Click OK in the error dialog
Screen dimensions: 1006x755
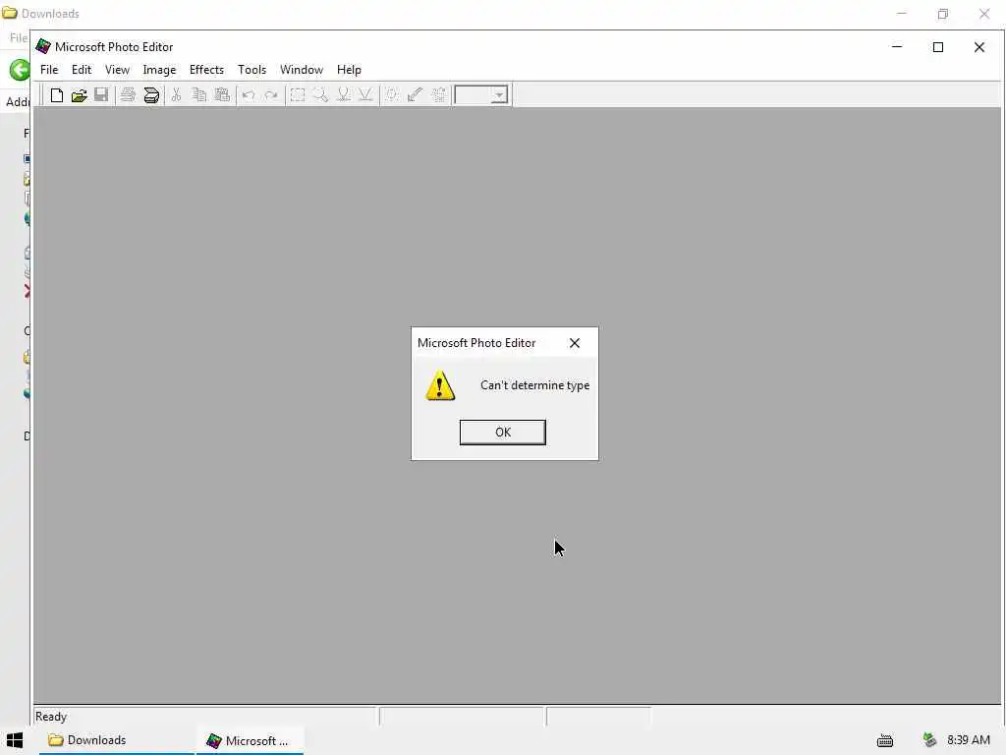[502, 433]
